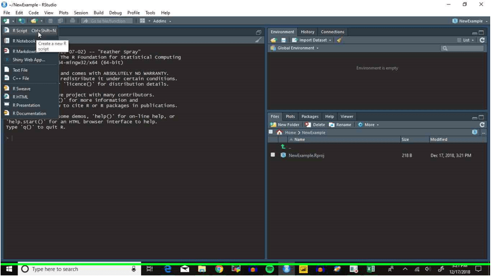Click the Environment search field
Viewport: 492px width, 276px height.
[x=462, y=48]
